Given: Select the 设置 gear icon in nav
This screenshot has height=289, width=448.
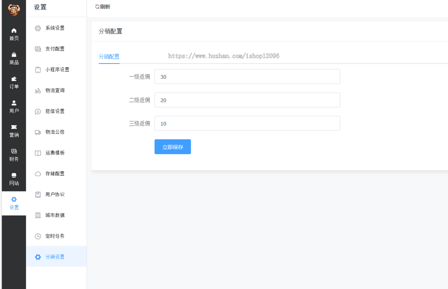Looking at the screenshot, I should click(x=14, y=199).
